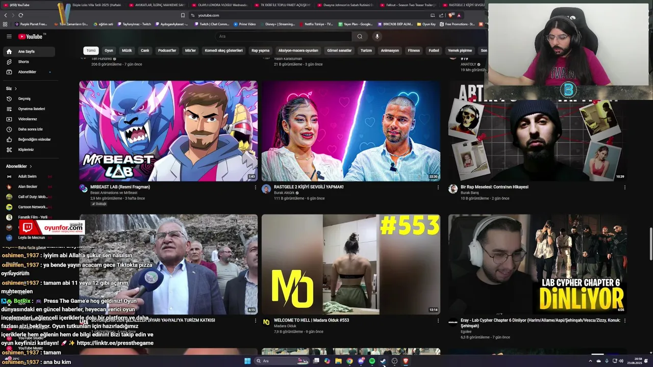Screen dimensions: 653x367
Task: Open Shorts from the sidebar
Action: pyautogui.click(x=28, y=62)
